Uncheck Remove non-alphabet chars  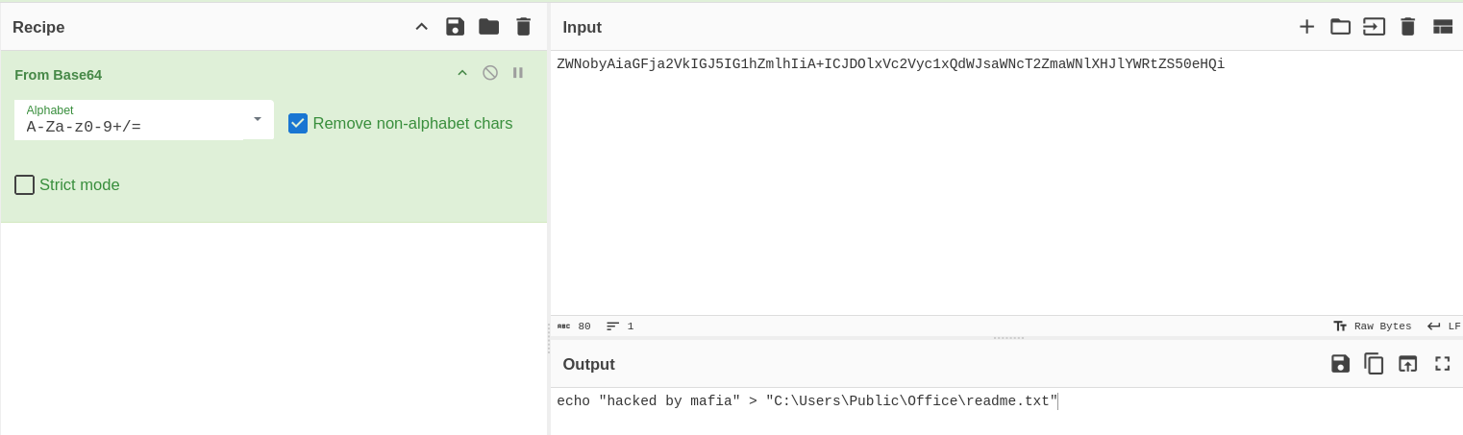pos(298,123)
